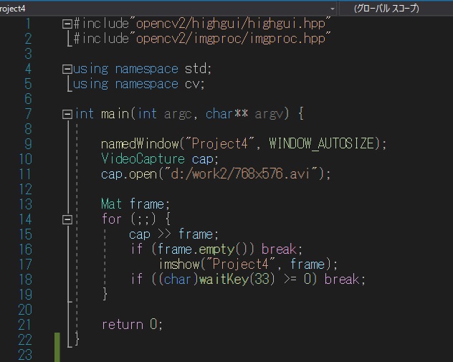The height and width of the screenshot is (362, 453).
Task: Click line number 9 in the margin
Action: pos(29,144)
